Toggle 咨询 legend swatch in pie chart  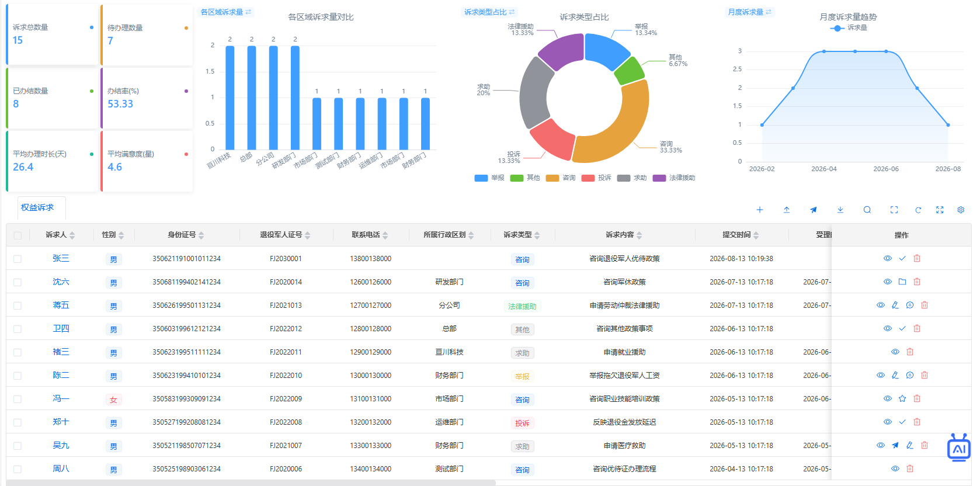552,178
